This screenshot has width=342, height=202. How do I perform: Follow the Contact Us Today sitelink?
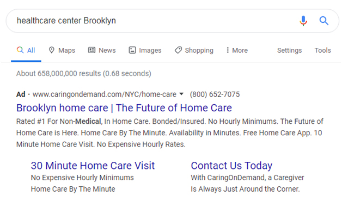231,166
